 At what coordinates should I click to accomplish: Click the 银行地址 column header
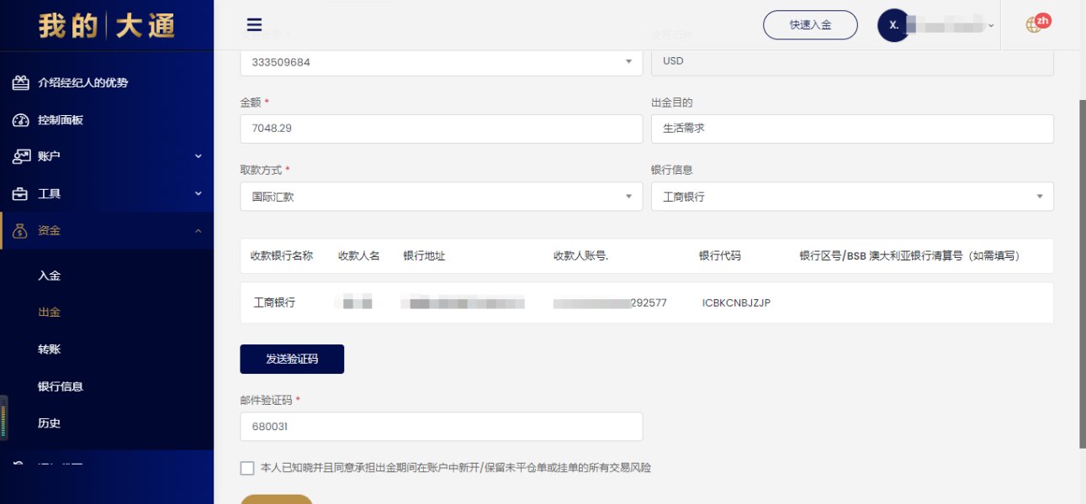(x=424, y=255)
